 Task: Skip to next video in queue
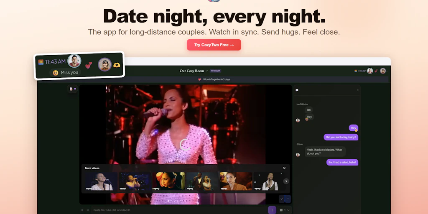(x=88, y=210)
